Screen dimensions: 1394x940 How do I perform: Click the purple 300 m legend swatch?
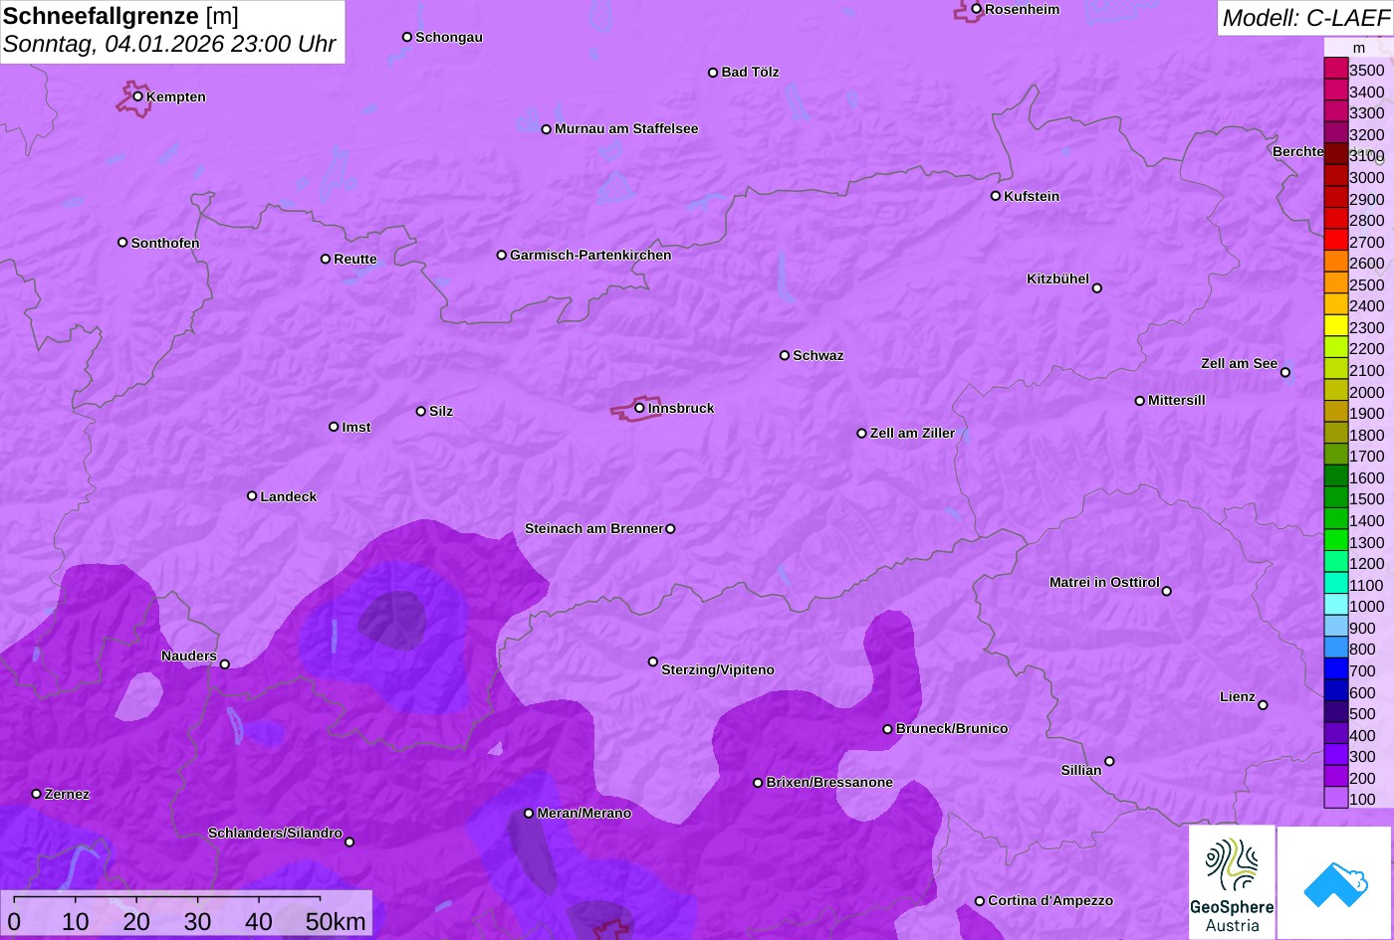(x=1336, y=756)
